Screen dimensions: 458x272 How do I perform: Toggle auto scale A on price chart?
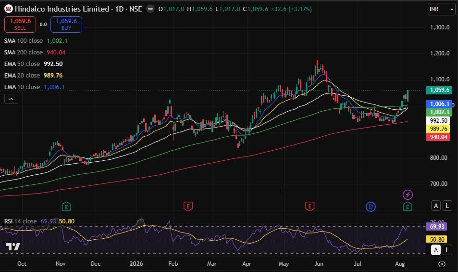click(x=436, y=206)
